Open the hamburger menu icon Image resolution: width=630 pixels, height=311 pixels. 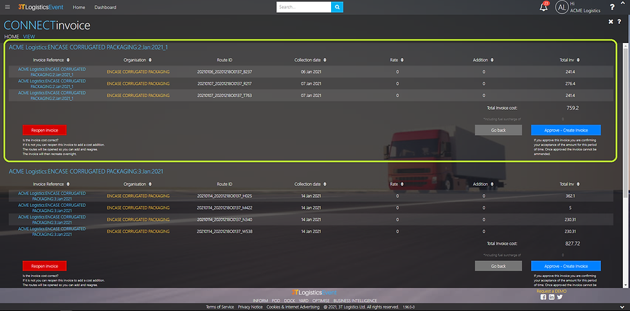pos(8,7)
